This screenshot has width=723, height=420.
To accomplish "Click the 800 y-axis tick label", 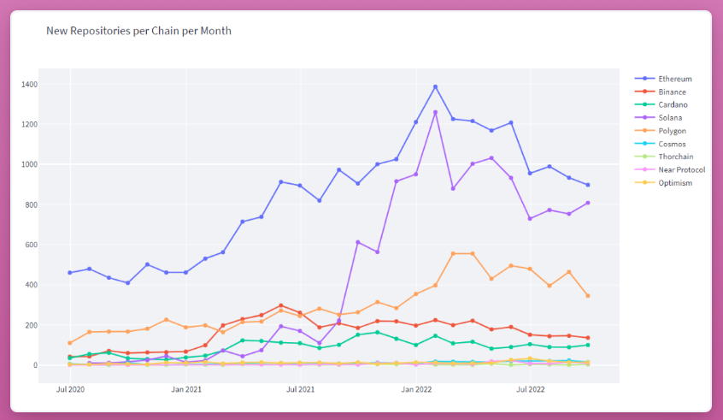I will [x=32, y=205].
